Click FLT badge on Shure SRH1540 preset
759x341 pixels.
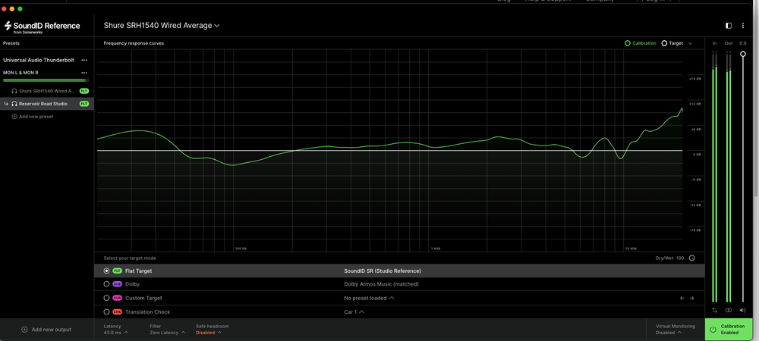(84, 91)
